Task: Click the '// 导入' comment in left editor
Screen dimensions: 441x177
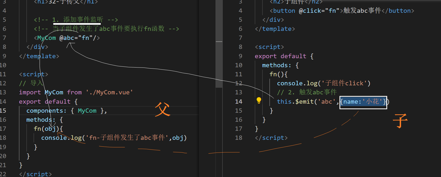Action: 31,83
